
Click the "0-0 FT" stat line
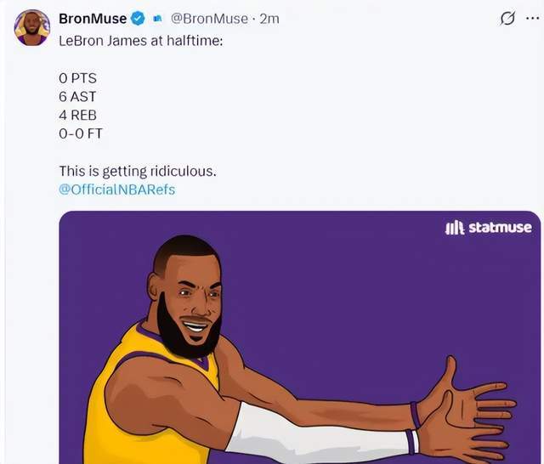pos(81,134)
